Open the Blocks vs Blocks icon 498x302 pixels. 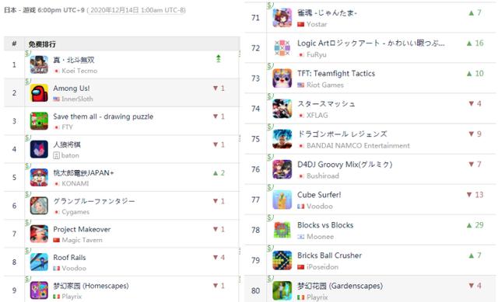[282, 230]
